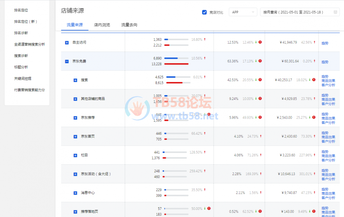This screenshot has width=344, height=217.
Task: View 趋势 for the 自主访问 row
Action: point(325,43)
